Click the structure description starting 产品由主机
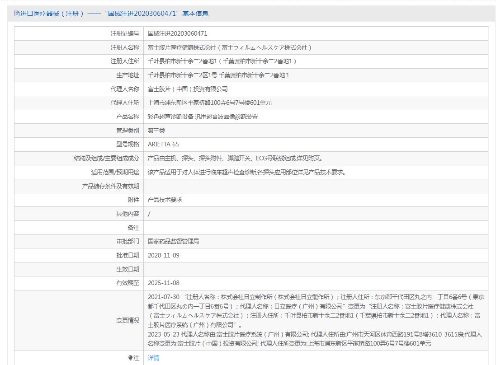496x365 pixels. tap(235, 158)
